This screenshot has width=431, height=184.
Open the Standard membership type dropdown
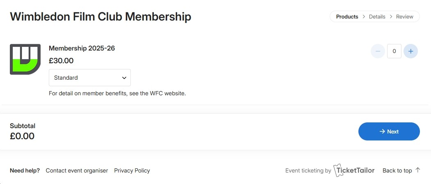click(x=89, y=78)
